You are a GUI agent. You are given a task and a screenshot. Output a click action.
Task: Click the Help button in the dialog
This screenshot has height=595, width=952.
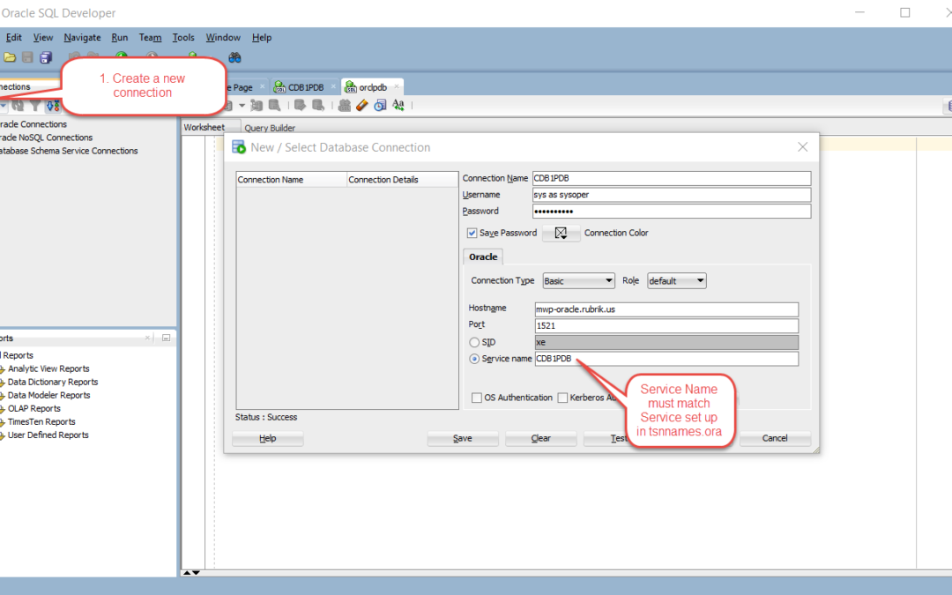tap(268, 438)
